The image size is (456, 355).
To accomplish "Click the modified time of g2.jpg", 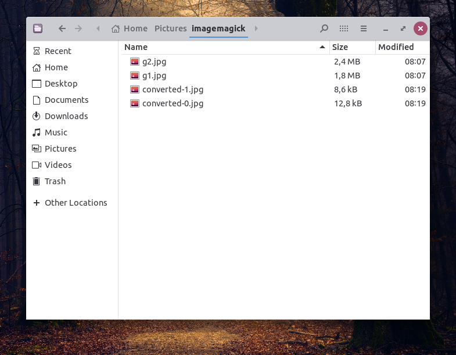I will pos(415,62).
